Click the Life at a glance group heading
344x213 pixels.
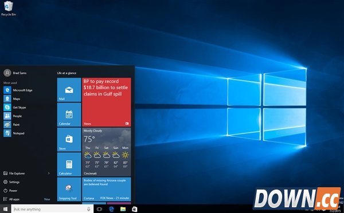pos(67,73)
